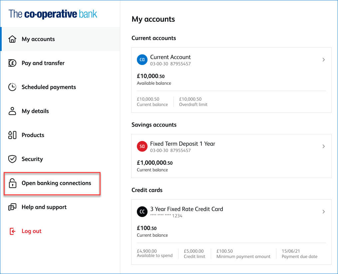
Task: Click the masked card number ending 1234
Action: 166,216
